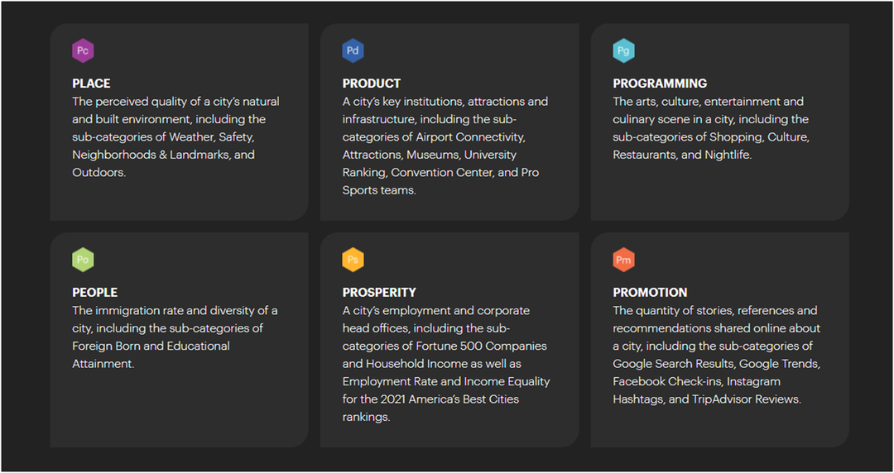Click the Place card description text
This screenshot has height=473, width=894.
point(176,136)
